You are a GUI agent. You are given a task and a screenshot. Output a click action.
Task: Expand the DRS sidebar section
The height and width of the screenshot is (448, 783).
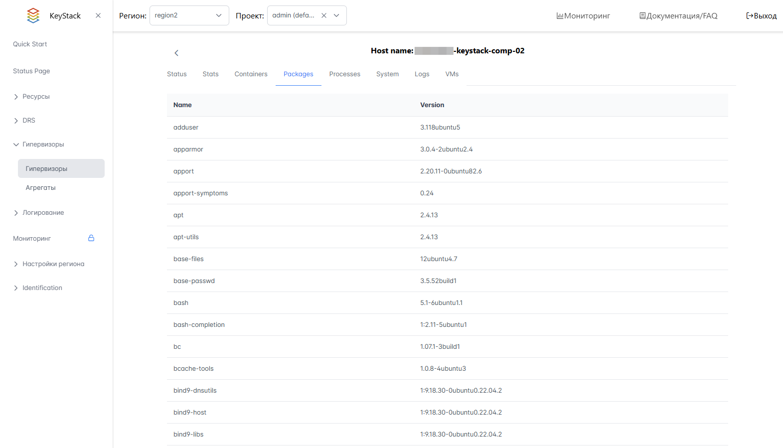click(x=29, y=121)
